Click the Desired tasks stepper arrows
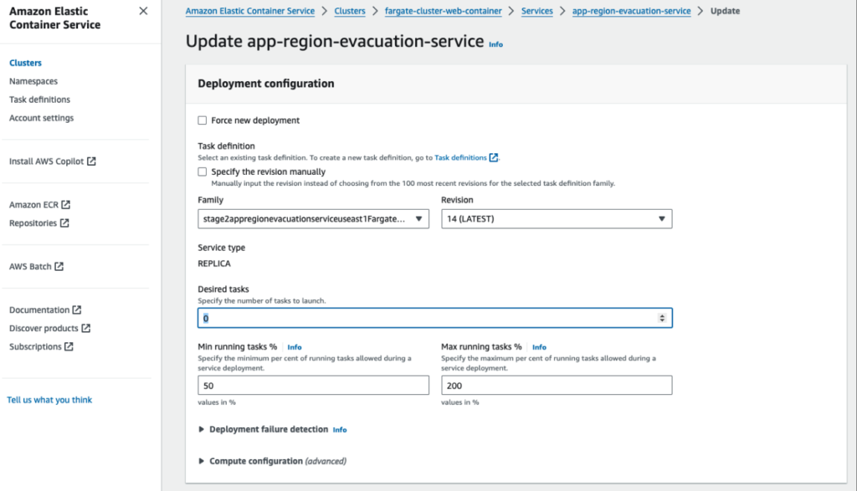Viewport: 857px width, 491px height. point(662,318)
